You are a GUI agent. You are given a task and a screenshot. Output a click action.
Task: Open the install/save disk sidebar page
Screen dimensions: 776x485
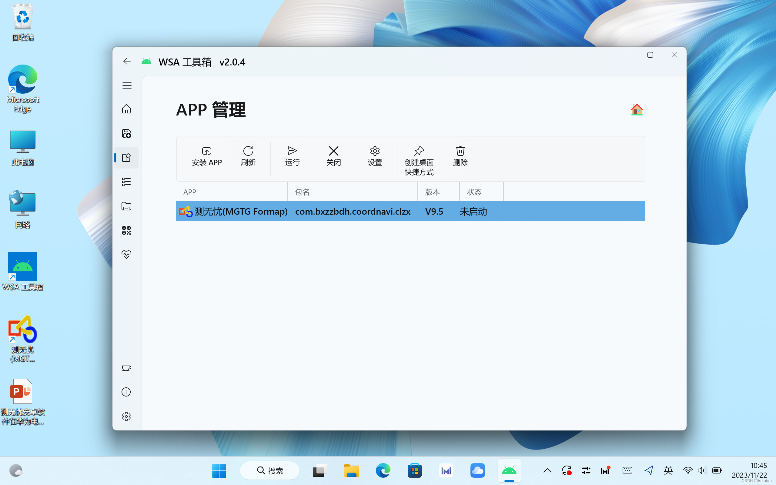126,133
